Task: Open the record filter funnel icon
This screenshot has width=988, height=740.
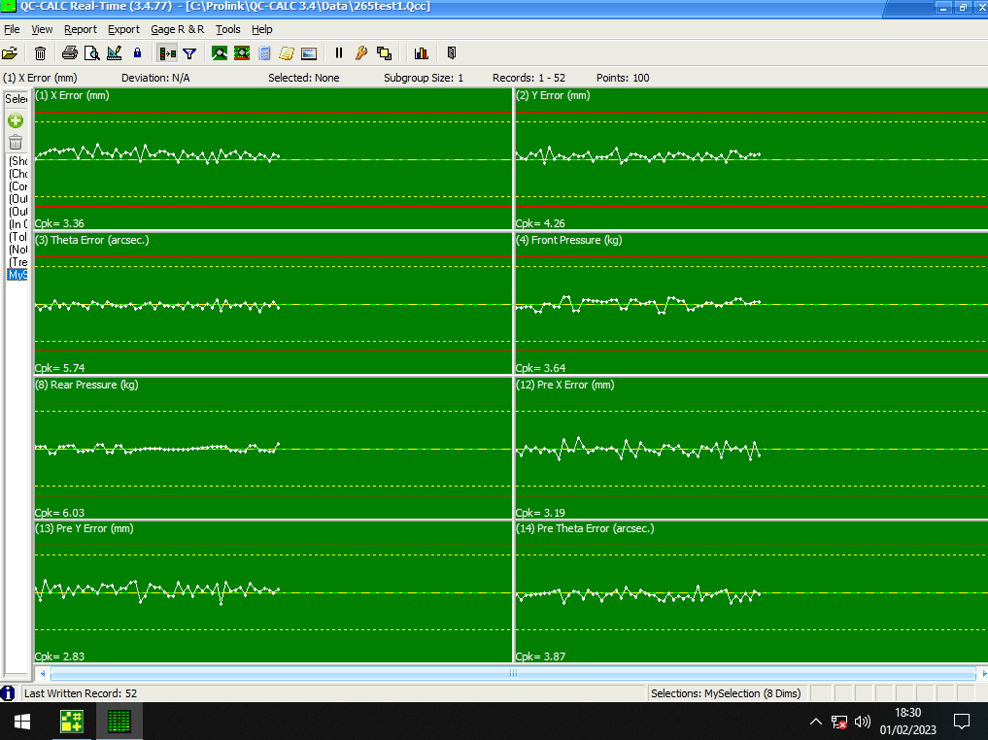Action: [x=189, y=53]
